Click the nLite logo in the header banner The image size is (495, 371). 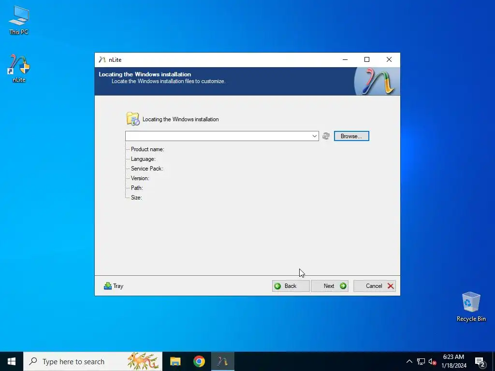pos(377,81)
